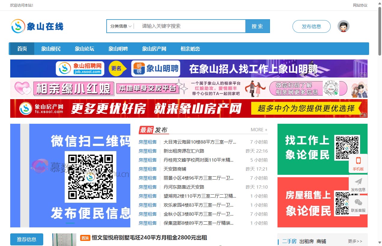Click the 象山在线 site logo

(x=37, y=26)
